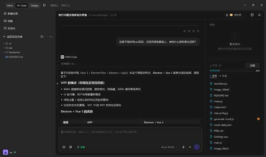This screenshot has height=157, width=266.
Task: Click the lightning badge next to xu
Action: (x=15, y=152)
